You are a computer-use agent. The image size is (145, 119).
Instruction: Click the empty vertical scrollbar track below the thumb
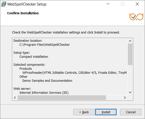pos(130,77)
